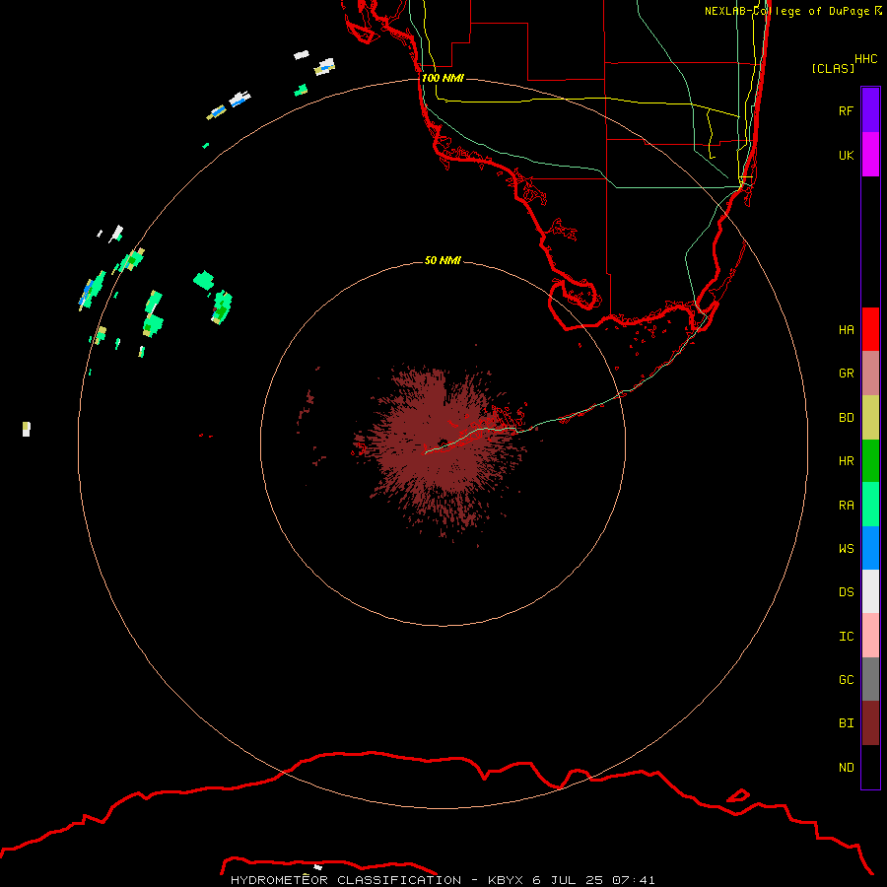Click the RF purple legend swatch
Viewport: 887px width, 887px height.
870,109
